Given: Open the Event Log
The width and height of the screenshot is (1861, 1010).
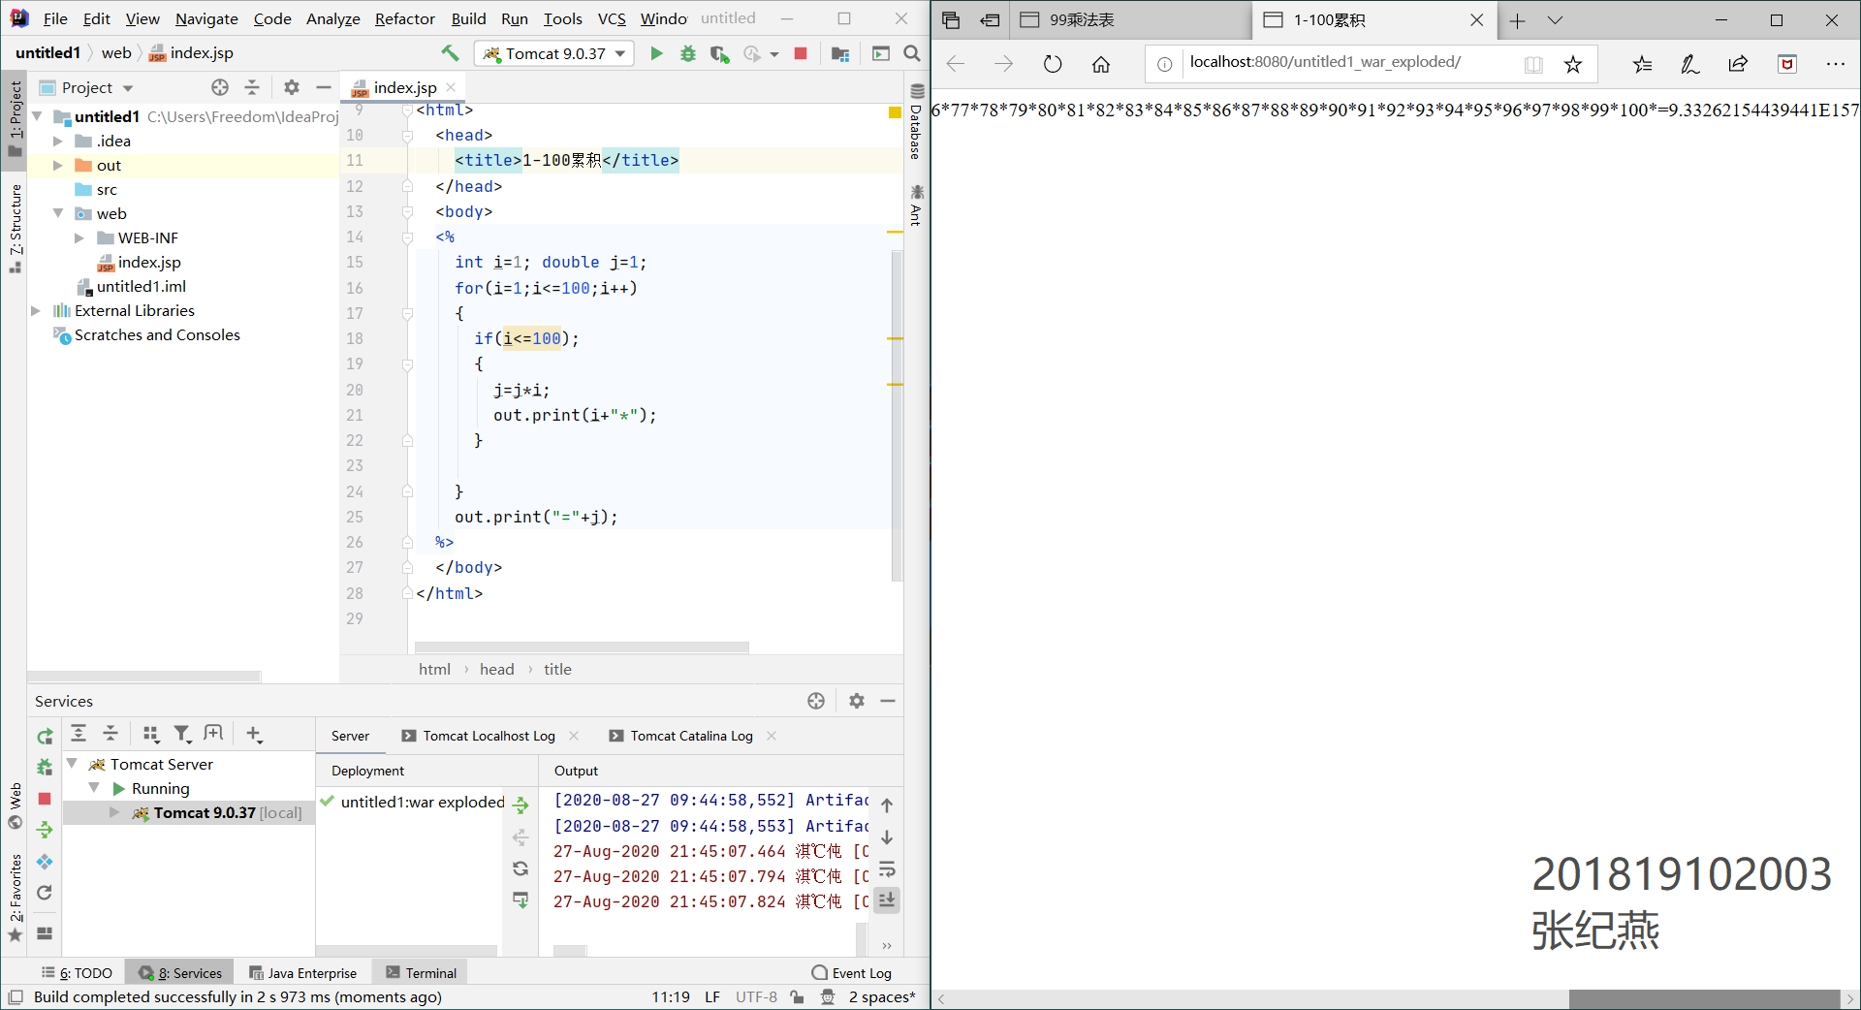Looking at the screenshot, I should pos(852,973).
